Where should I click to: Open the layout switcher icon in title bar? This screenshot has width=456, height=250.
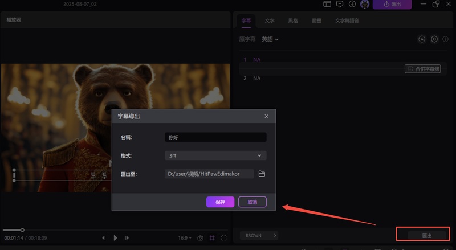pyautogui.click(x=327, y=4)
